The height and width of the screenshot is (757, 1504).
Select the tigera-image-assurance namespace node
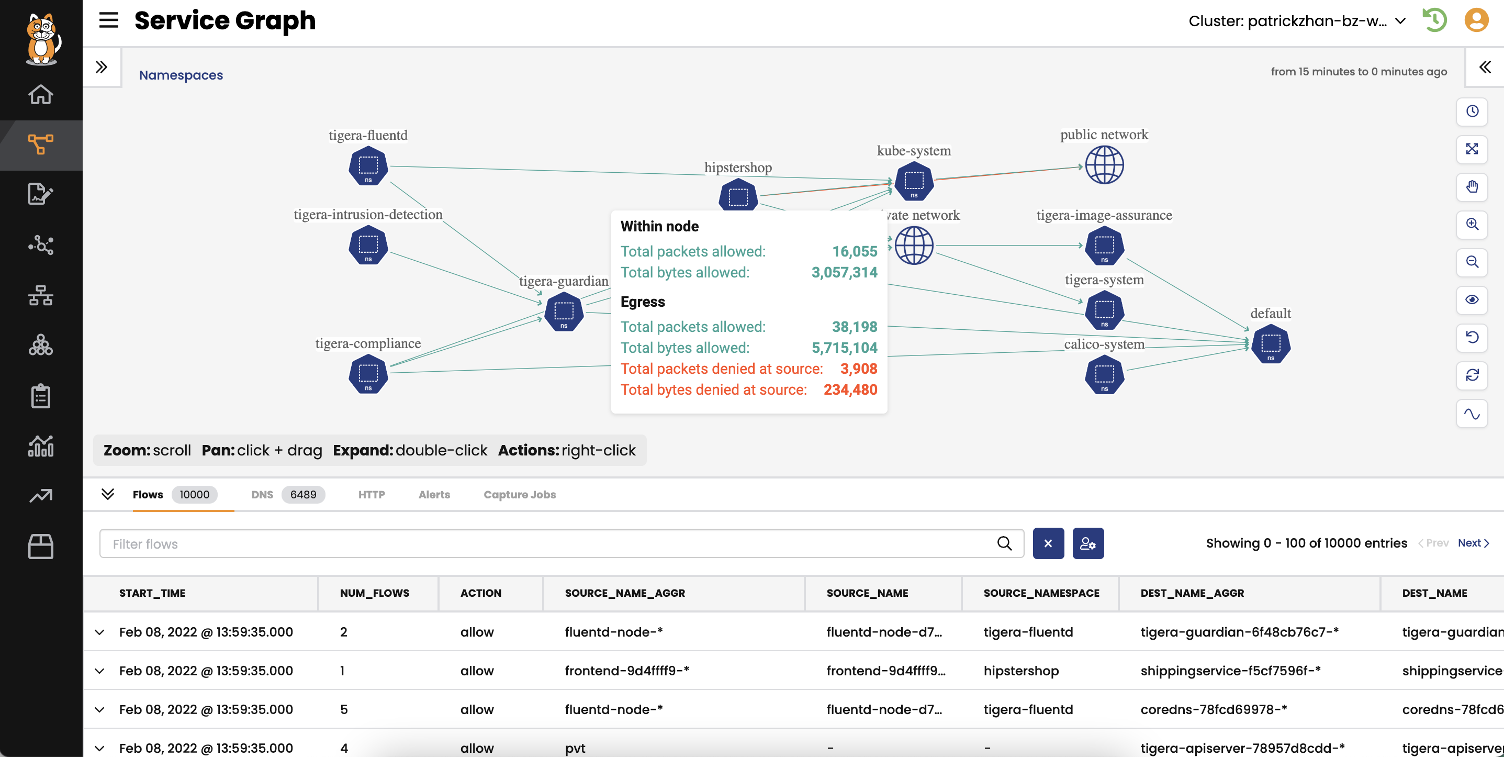1104,246
